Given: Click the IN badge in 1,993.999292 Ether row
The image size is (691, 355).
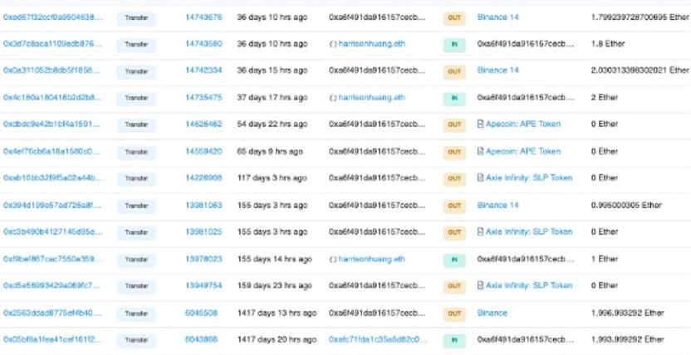Looking at the screenshot, I should click(x=454, y=340).
